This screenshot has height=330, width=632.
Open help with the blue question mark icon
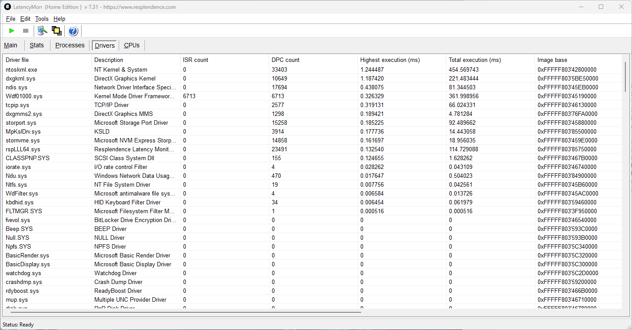pos(73,31)
